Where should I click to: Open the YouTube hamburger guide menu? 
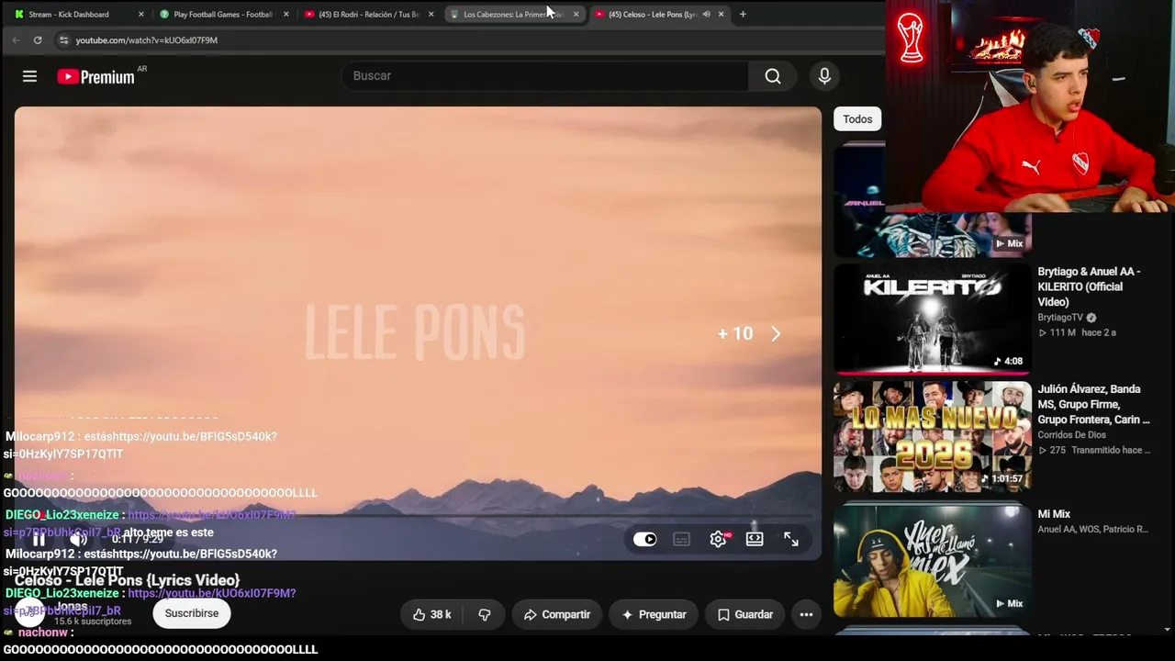[29, 76]
